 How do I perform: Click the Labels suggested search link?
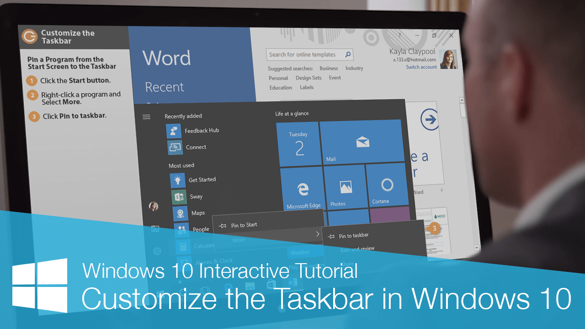[x=307, y=87]
